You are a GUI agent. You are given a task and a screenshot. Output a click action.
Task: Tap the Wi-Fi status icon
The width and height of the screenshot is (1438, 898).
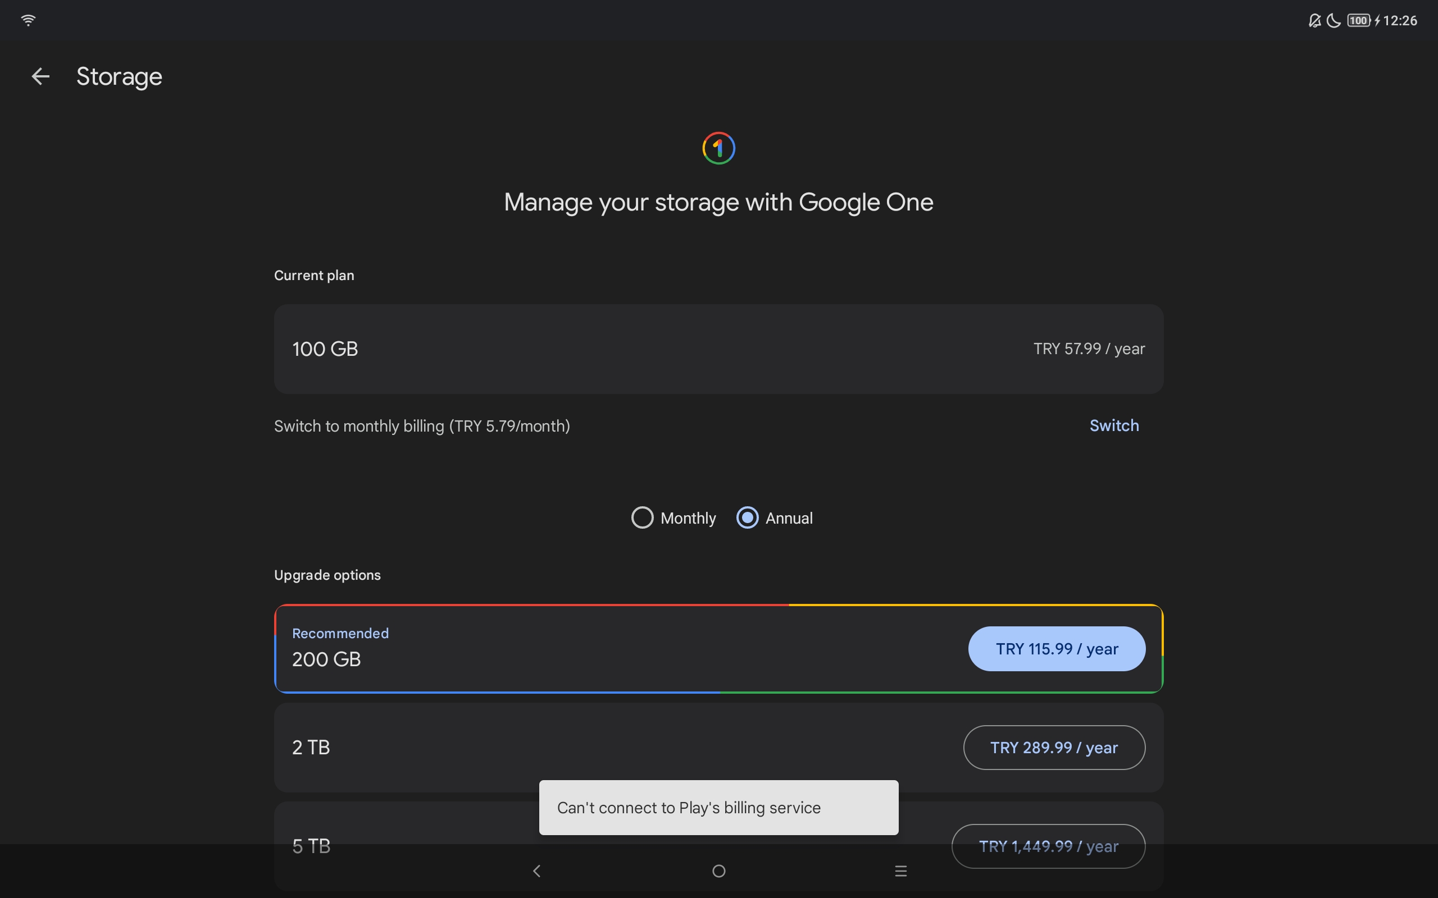click(x=28, y=20)
